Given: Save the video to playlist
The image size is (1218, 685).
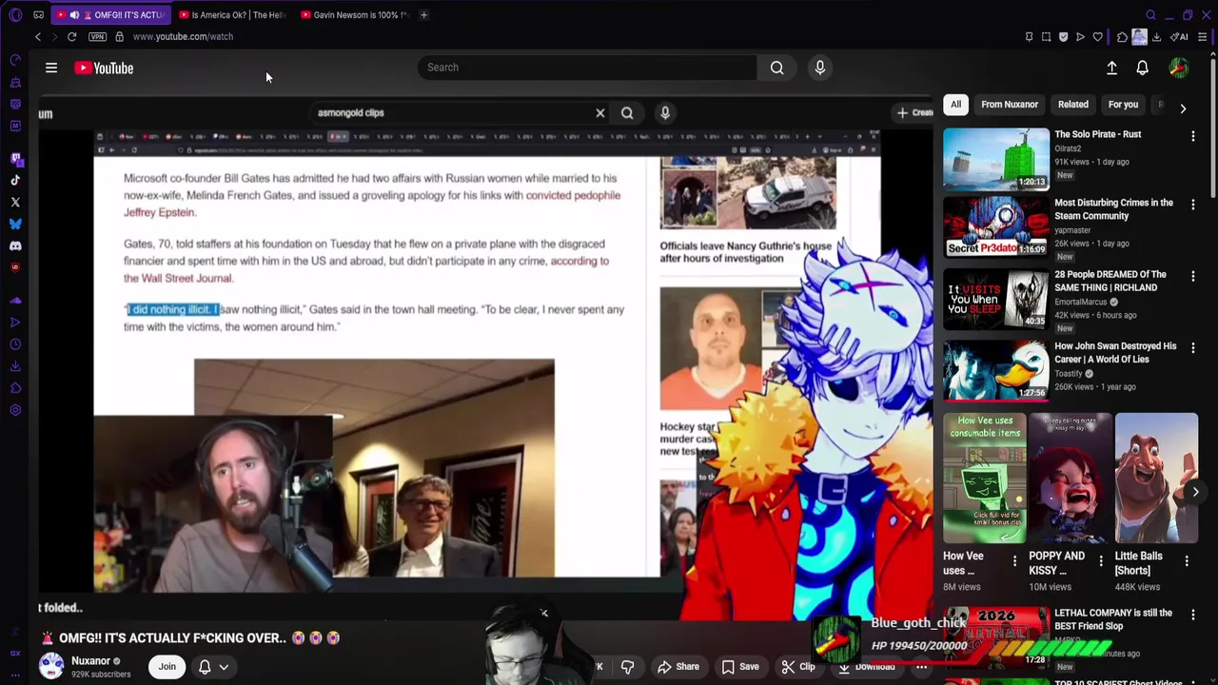Looking at the screenshot, I should [x=739, y=667].
